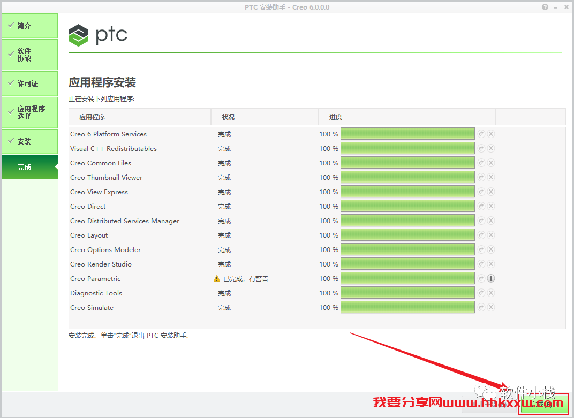Minimize the PTC installer window
The height and width of the screenshot is (418, 574).
point(556,7)
